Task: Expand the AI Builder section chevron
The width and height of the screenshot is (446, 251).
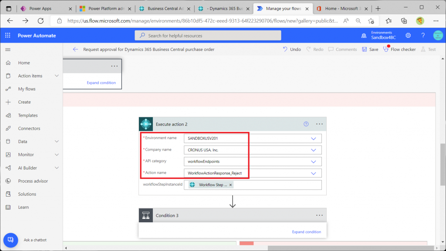Action: [57, 168]
